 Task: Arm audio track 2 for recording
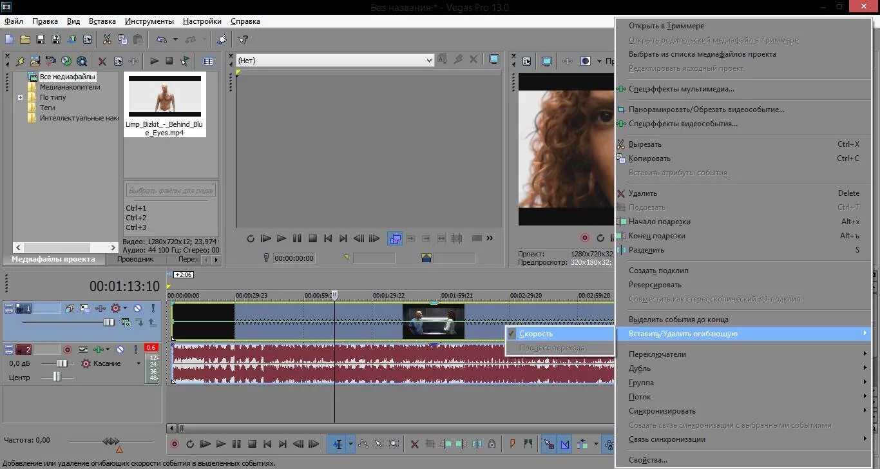point(67,349)
